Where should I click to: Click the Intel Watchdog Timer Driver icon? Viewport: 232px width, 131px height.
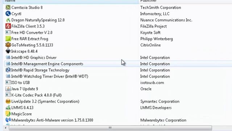8,76
